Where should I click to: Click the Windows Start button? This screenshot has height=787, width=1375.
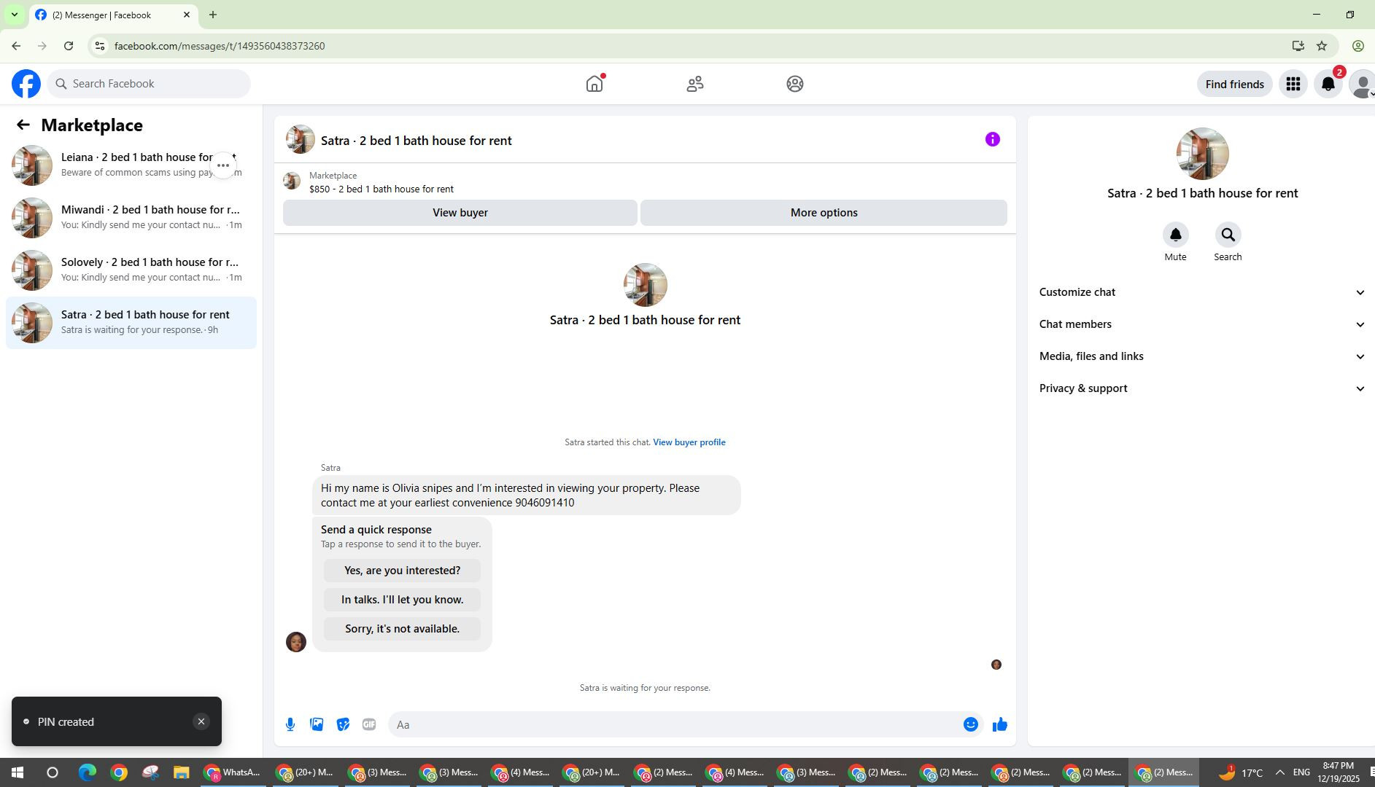pyautogui.click(x=18, y=772)
